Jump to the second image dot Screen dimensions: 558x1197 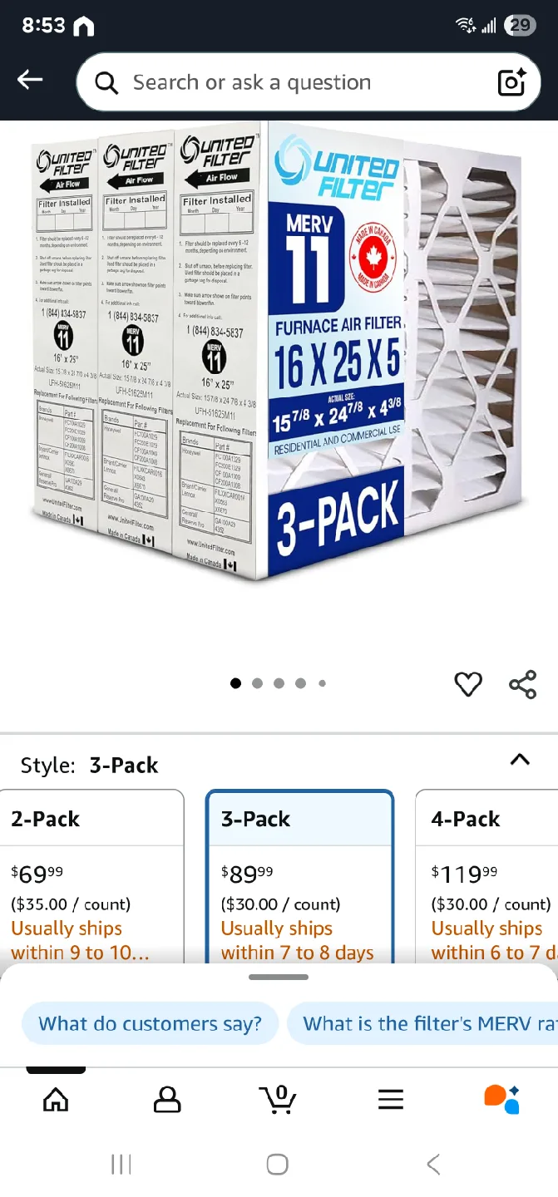(x=257, y=683)
